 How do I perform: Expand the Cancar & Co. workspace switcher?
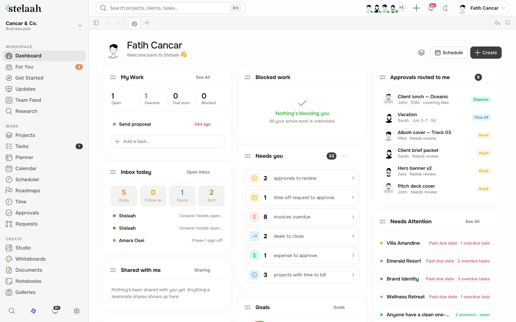80,26
